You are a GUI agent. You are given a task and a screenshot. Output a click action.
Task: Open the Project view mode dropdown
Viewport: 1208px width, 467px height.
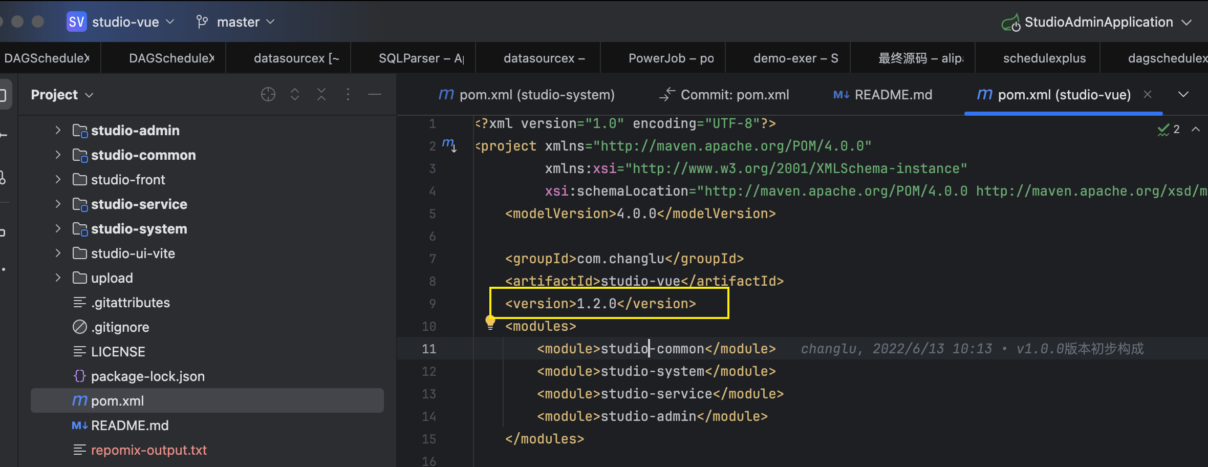coord(62,95)
